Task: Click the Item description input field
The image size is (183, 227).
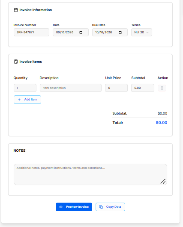Action: pos(71,88)
